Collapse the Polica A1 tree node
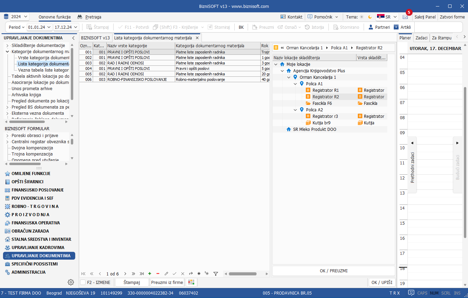468x298 pixels. tap(295, 84)
